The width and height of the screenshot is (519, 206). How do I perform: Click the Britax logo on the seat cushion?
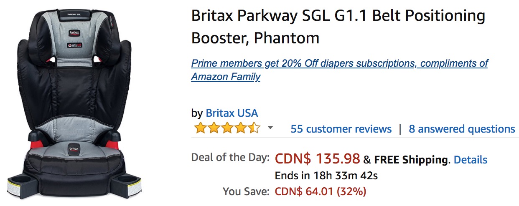click(x=75, y=147)
